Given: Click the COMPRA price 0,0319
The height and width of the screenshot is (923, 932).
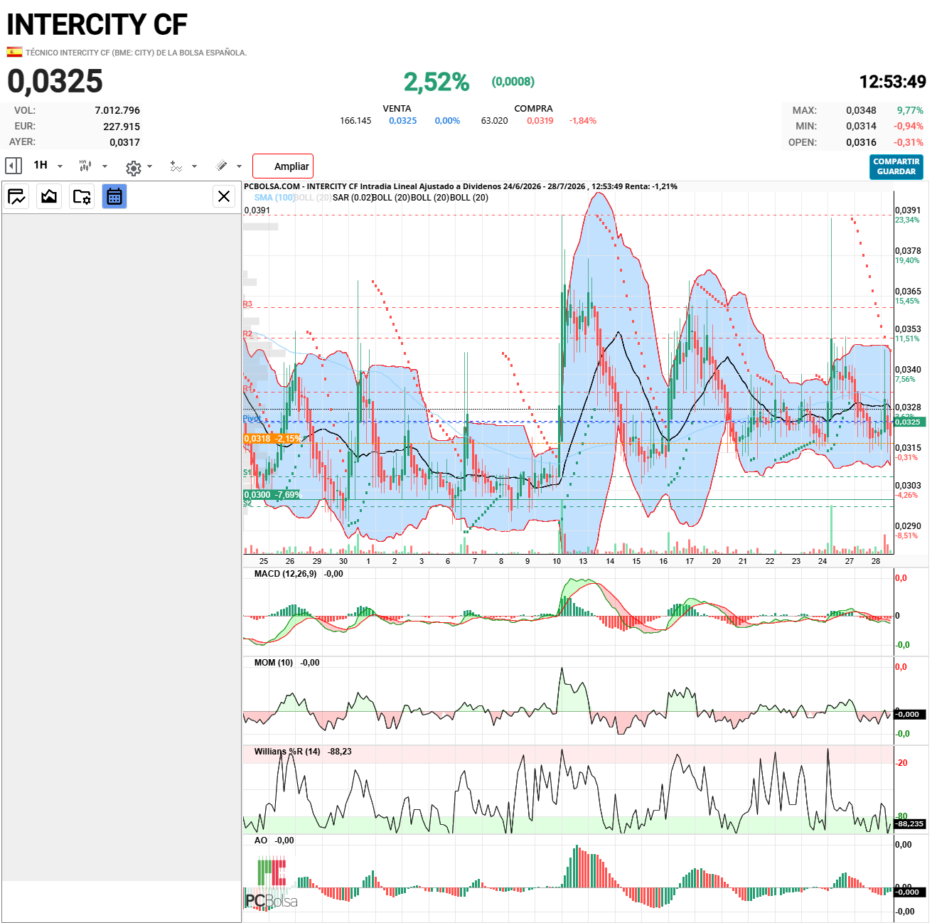Looking at the screenshot, I should pos(540,121).
